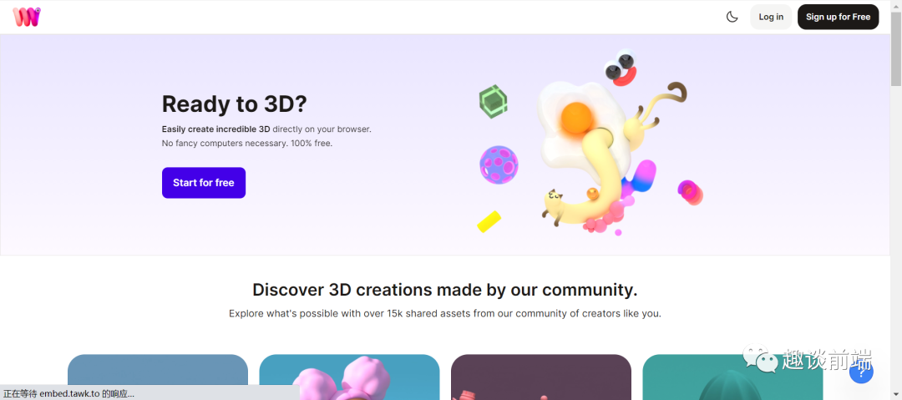This screenshot has width=902, height=400.
Task: Click 'Easily create incredible 3D' text
Action: pos(215,129)
